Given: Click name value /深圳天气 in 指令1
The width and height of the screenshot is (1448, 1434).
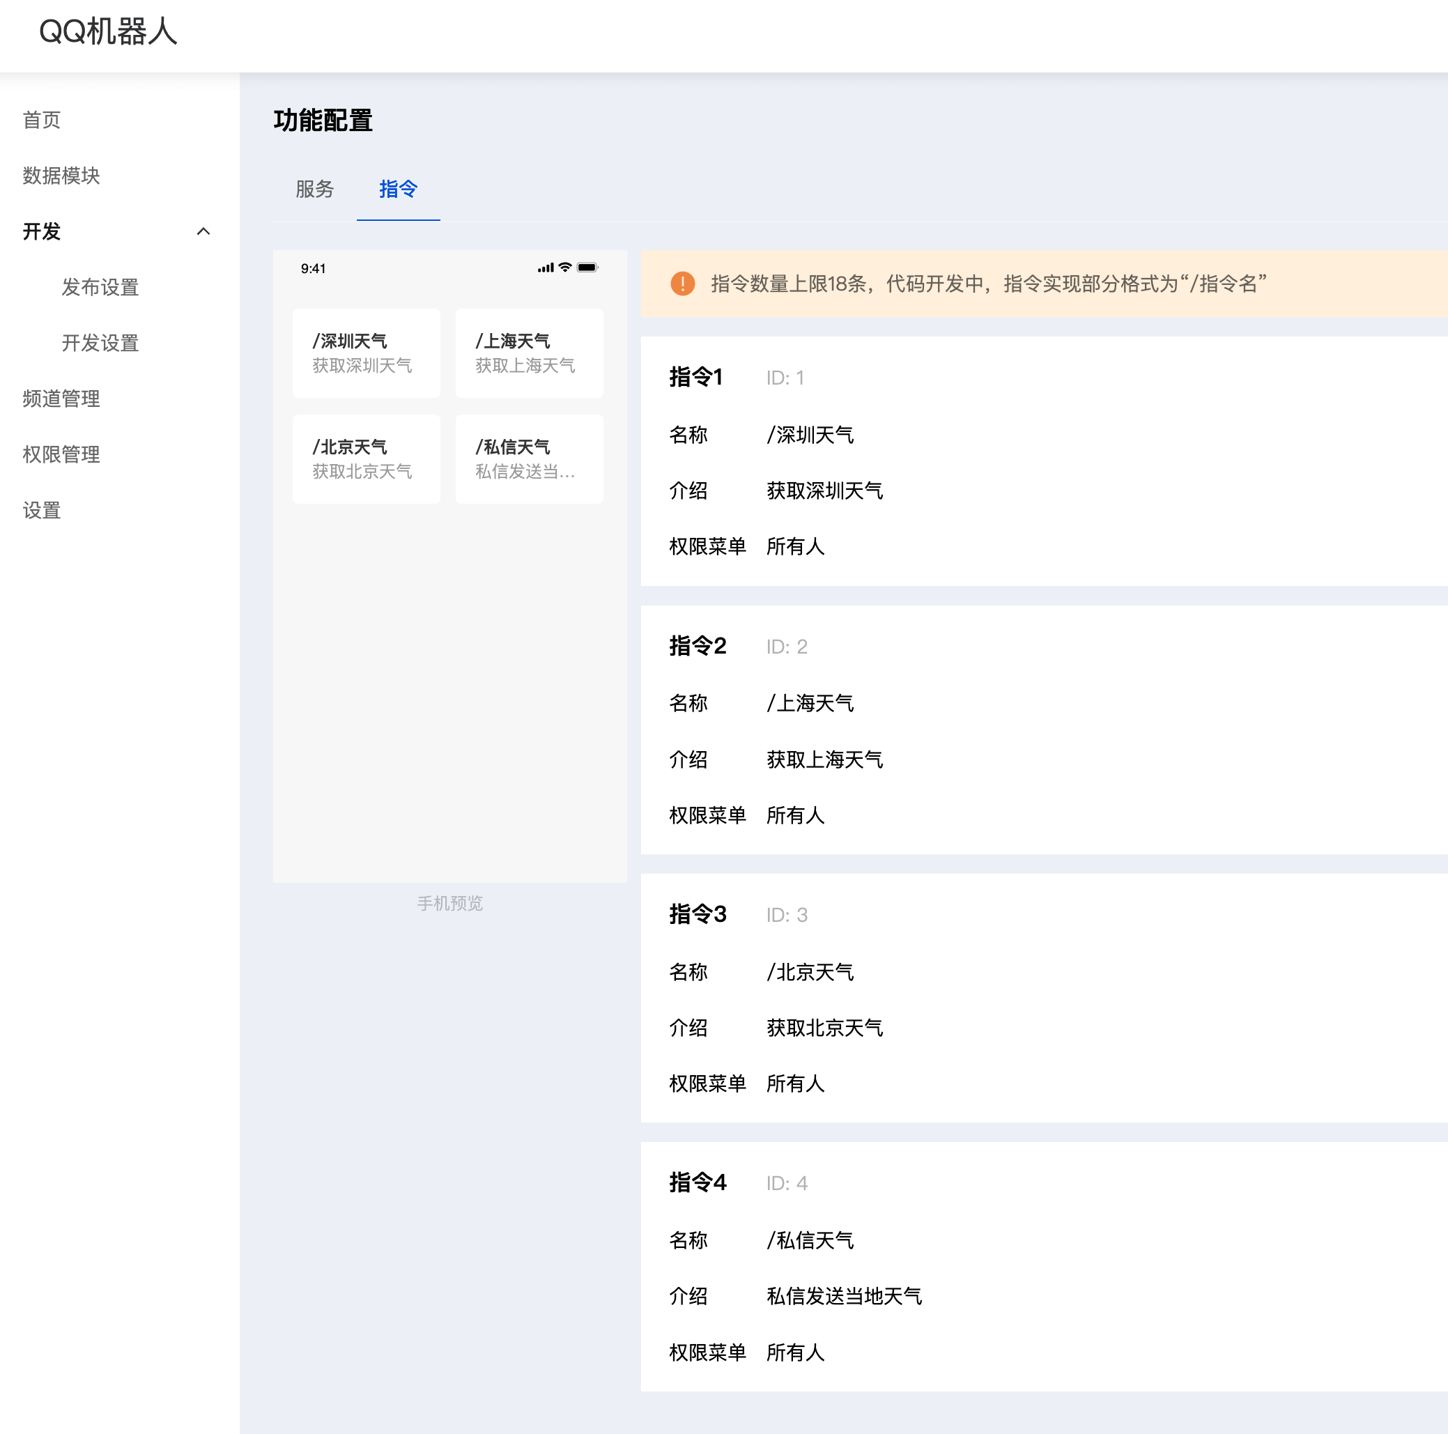Looking at the screenshot, I should click(x=810, y=435).
